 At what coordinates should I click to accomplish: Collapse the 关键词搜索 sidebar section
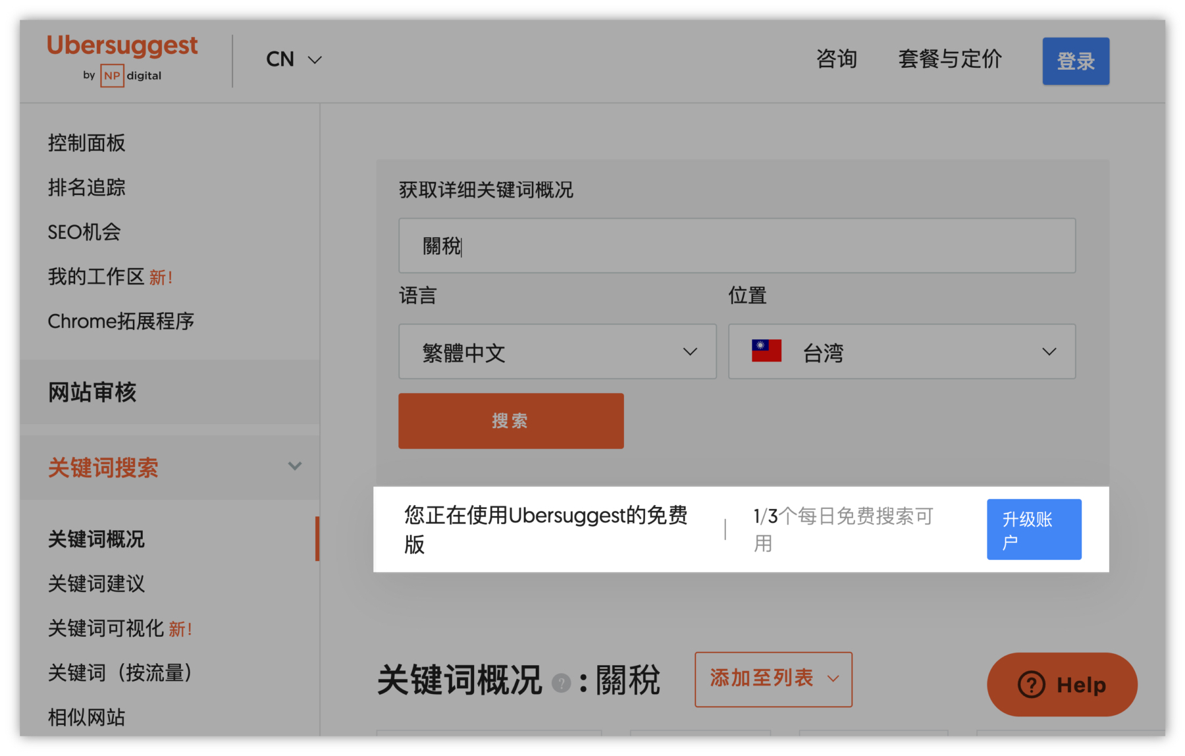coord(294,466)
